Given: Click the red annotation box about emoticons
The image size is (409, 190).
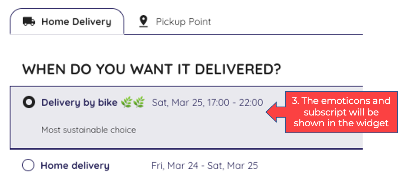Looking at the screenshot, I should (x=341, y=112).
